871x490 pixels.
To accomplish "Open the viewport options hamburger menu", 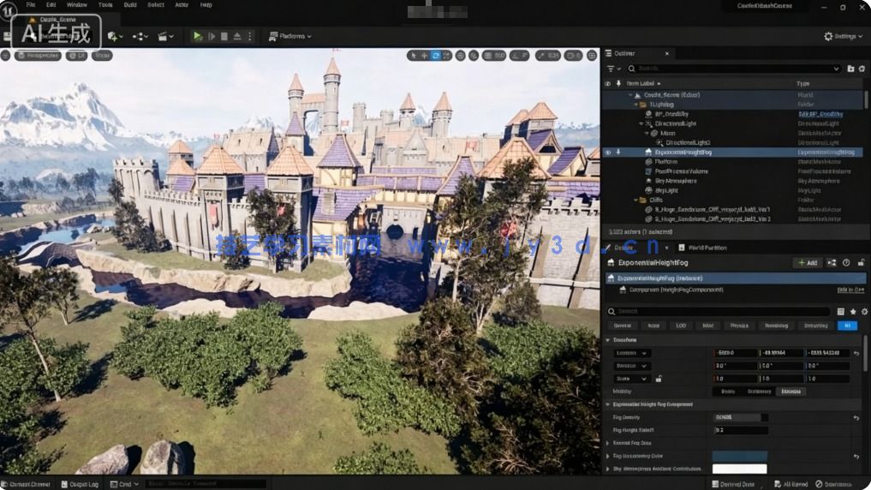I will coord(5,56).
